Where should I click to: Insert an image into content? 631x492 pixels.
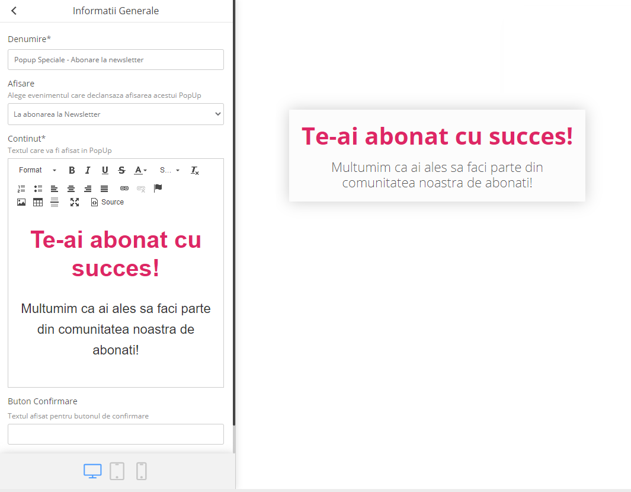pyautogui.click(x=21, y=202)
